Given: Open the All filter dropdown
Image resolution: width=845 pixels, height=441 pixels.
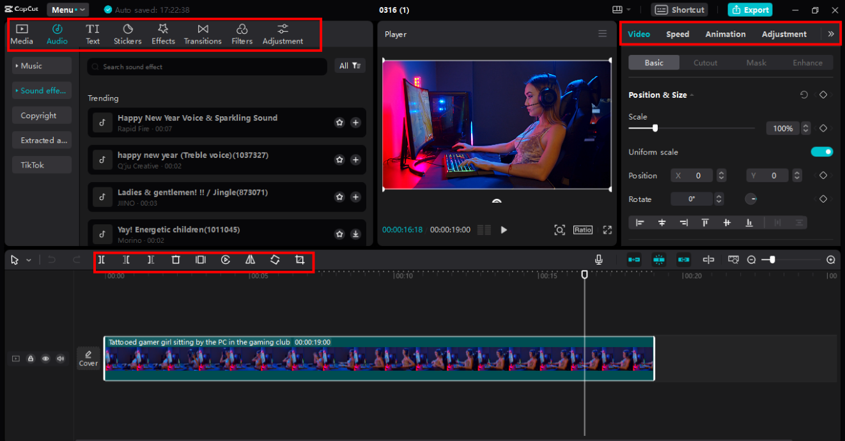Looking at the screenshot, I should (350, 66).
